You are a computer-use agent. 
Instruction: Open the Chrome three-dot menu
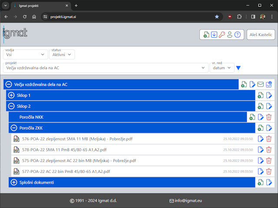(x=272, y=16)
